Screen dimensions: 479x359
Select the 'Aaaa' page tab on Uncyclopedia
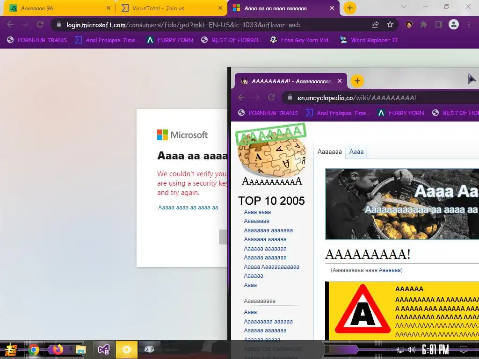click(x=356, y=152)
